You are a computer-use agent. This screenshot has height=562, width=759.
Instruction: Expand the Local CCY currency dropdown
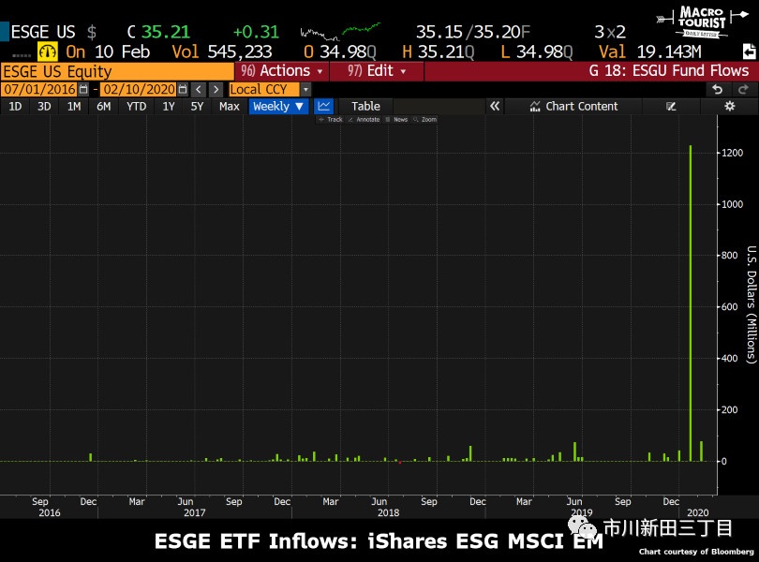click(305, 90)
